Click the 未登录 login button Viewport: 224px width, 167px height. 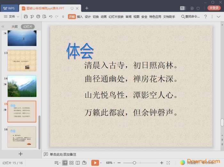click(214, 8)
